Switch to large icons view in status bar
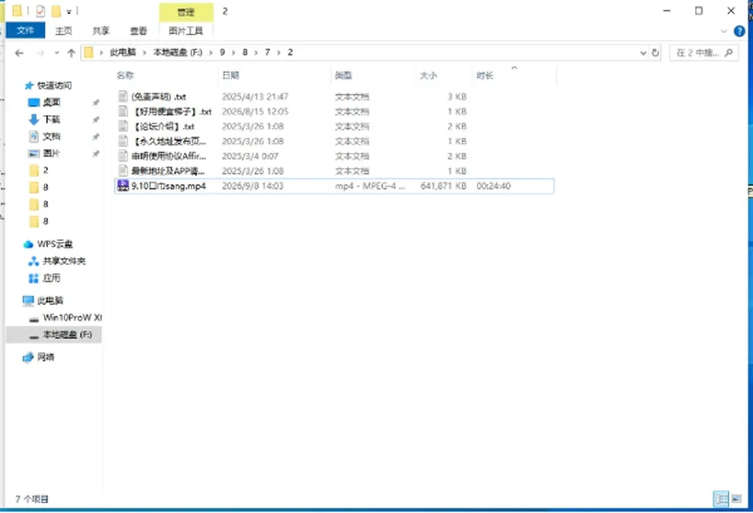The width and height of the screenshot is (753, 513). click(x=737, y=499)
